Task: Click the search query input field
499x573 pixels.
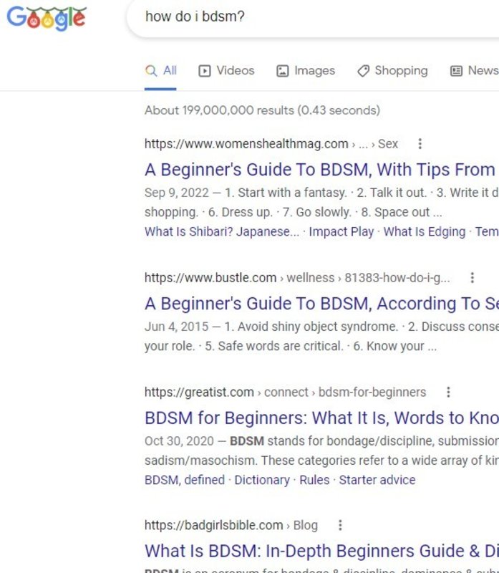Action: click(x=315, y=16)
